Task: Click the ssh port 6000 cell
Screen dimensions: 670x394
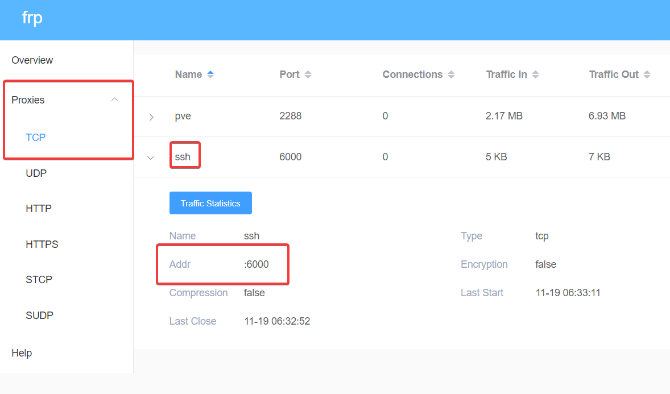Action: click(290, 157)
